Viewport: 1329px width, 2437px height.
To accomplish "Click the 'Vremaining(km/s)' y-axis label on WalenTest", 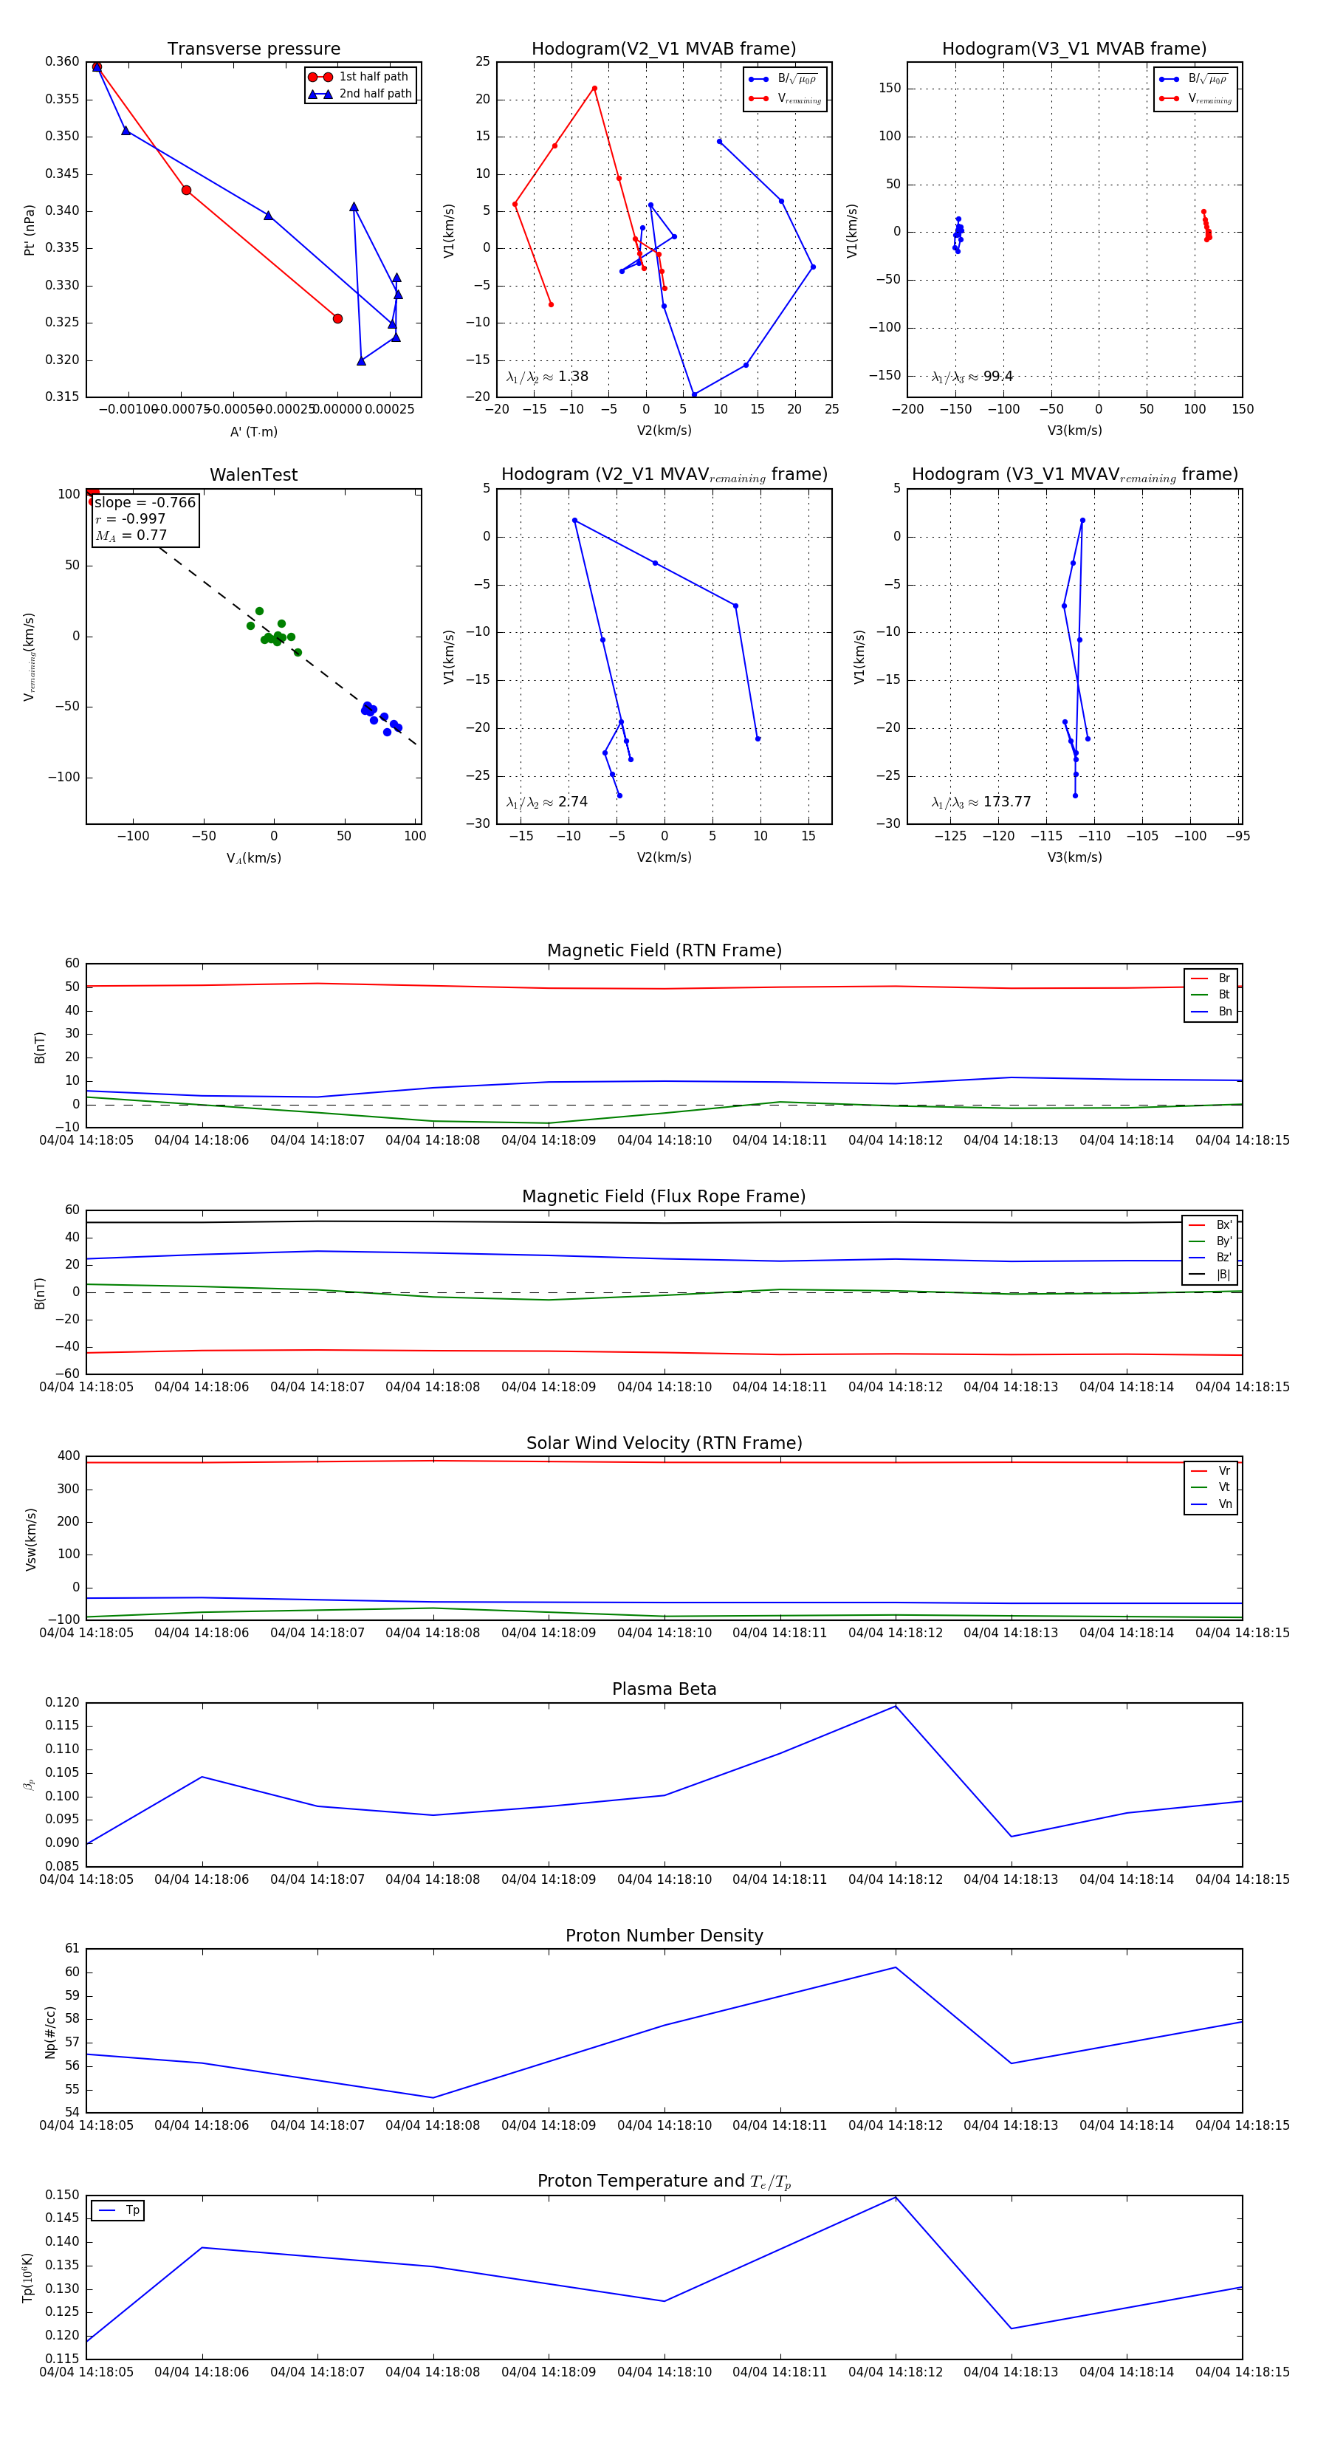I will coord(30,657).
